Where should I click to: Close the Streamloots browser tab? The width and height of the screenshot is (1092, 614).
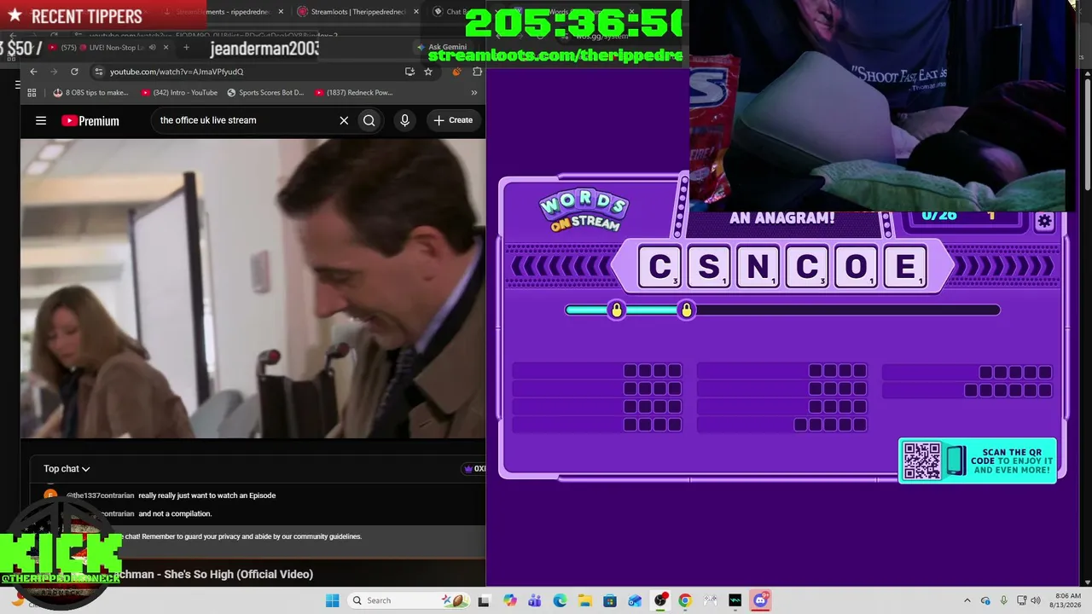[416, 12]
